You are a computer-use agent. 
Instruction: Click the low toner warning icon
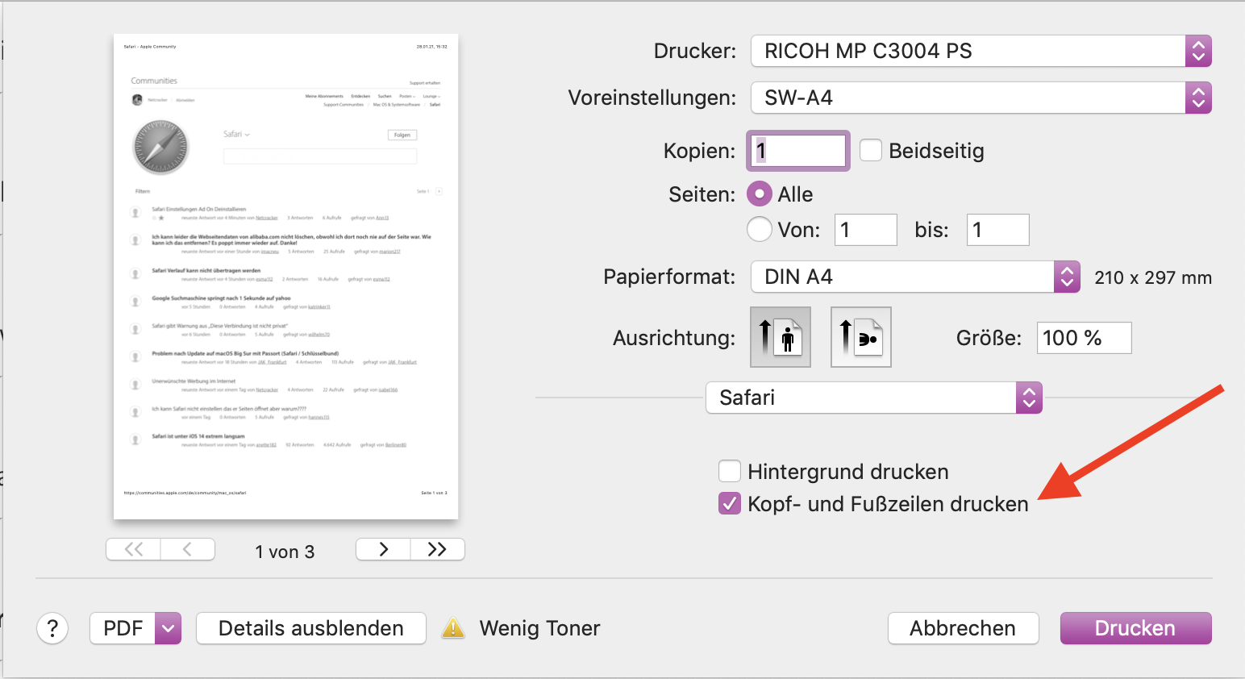[x=453, y=628]
